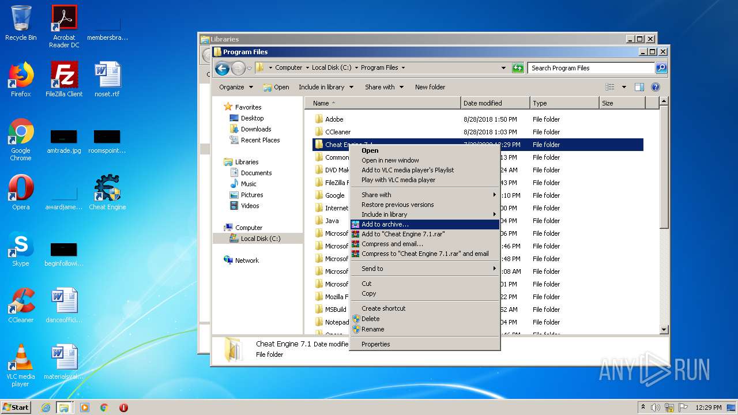
Task: Click Windows Explorer taskbar icon
Action: [x=64, y=408]
